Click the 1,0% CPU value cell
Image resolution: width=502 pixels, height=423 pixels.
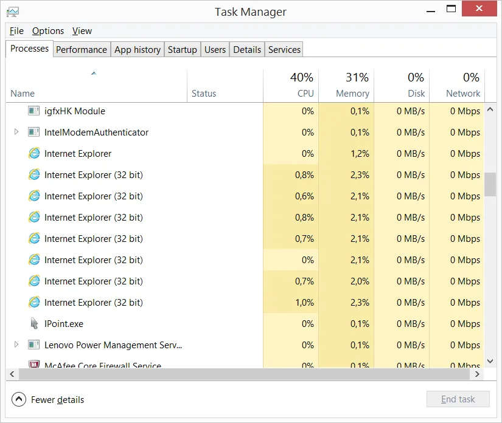[x=291, y=303]
